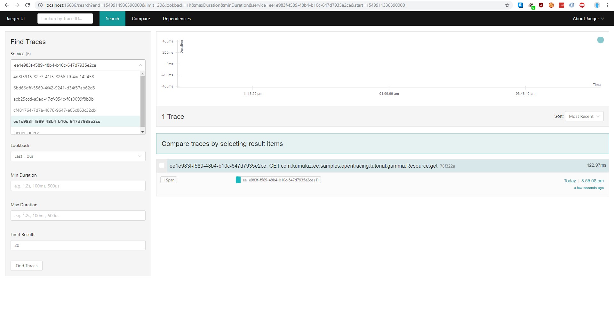View site information icon in address bar
Image resolution: width=614 pixels, height=320 pixels.
point(40,5)
